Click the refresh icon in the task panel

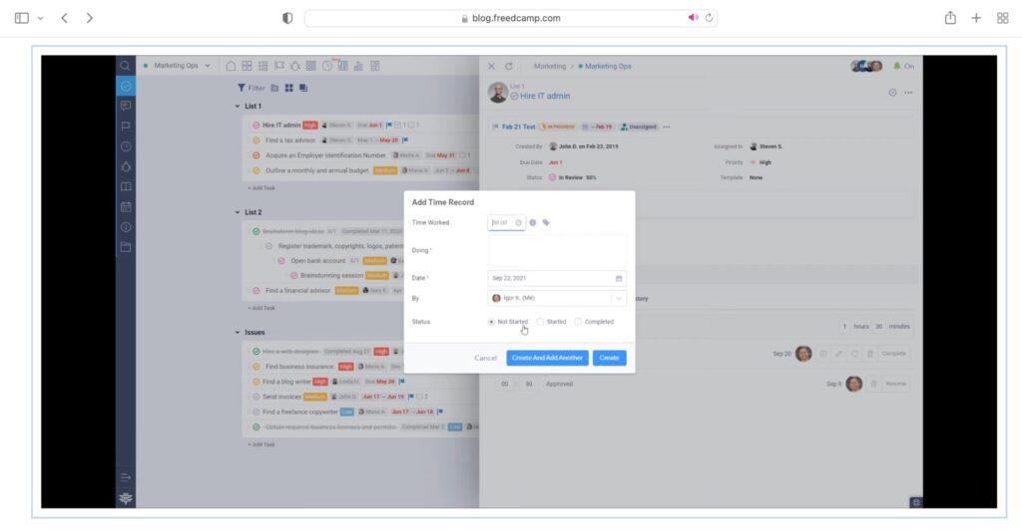tap(509, 66)
